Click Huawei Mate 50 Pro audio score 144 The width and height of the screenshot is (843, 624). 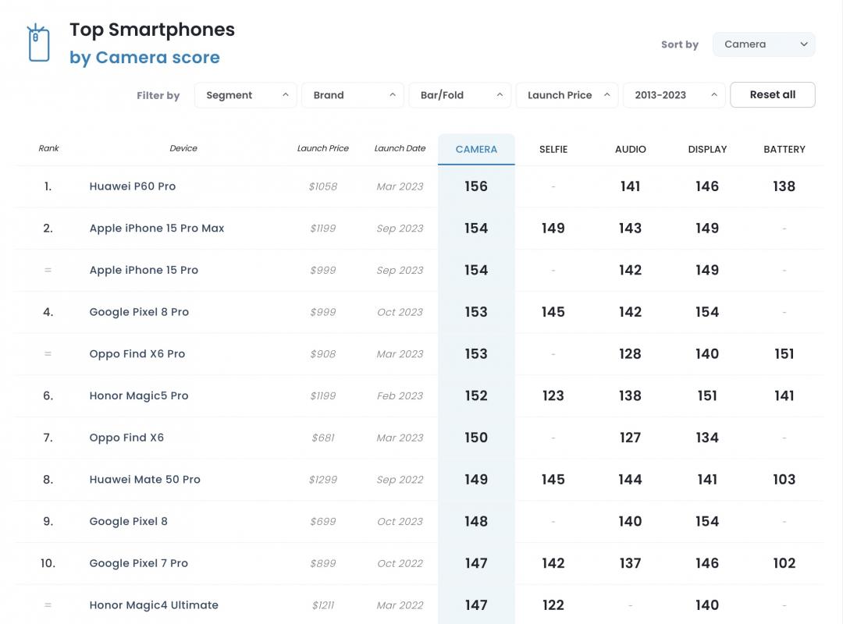(630, 480)
